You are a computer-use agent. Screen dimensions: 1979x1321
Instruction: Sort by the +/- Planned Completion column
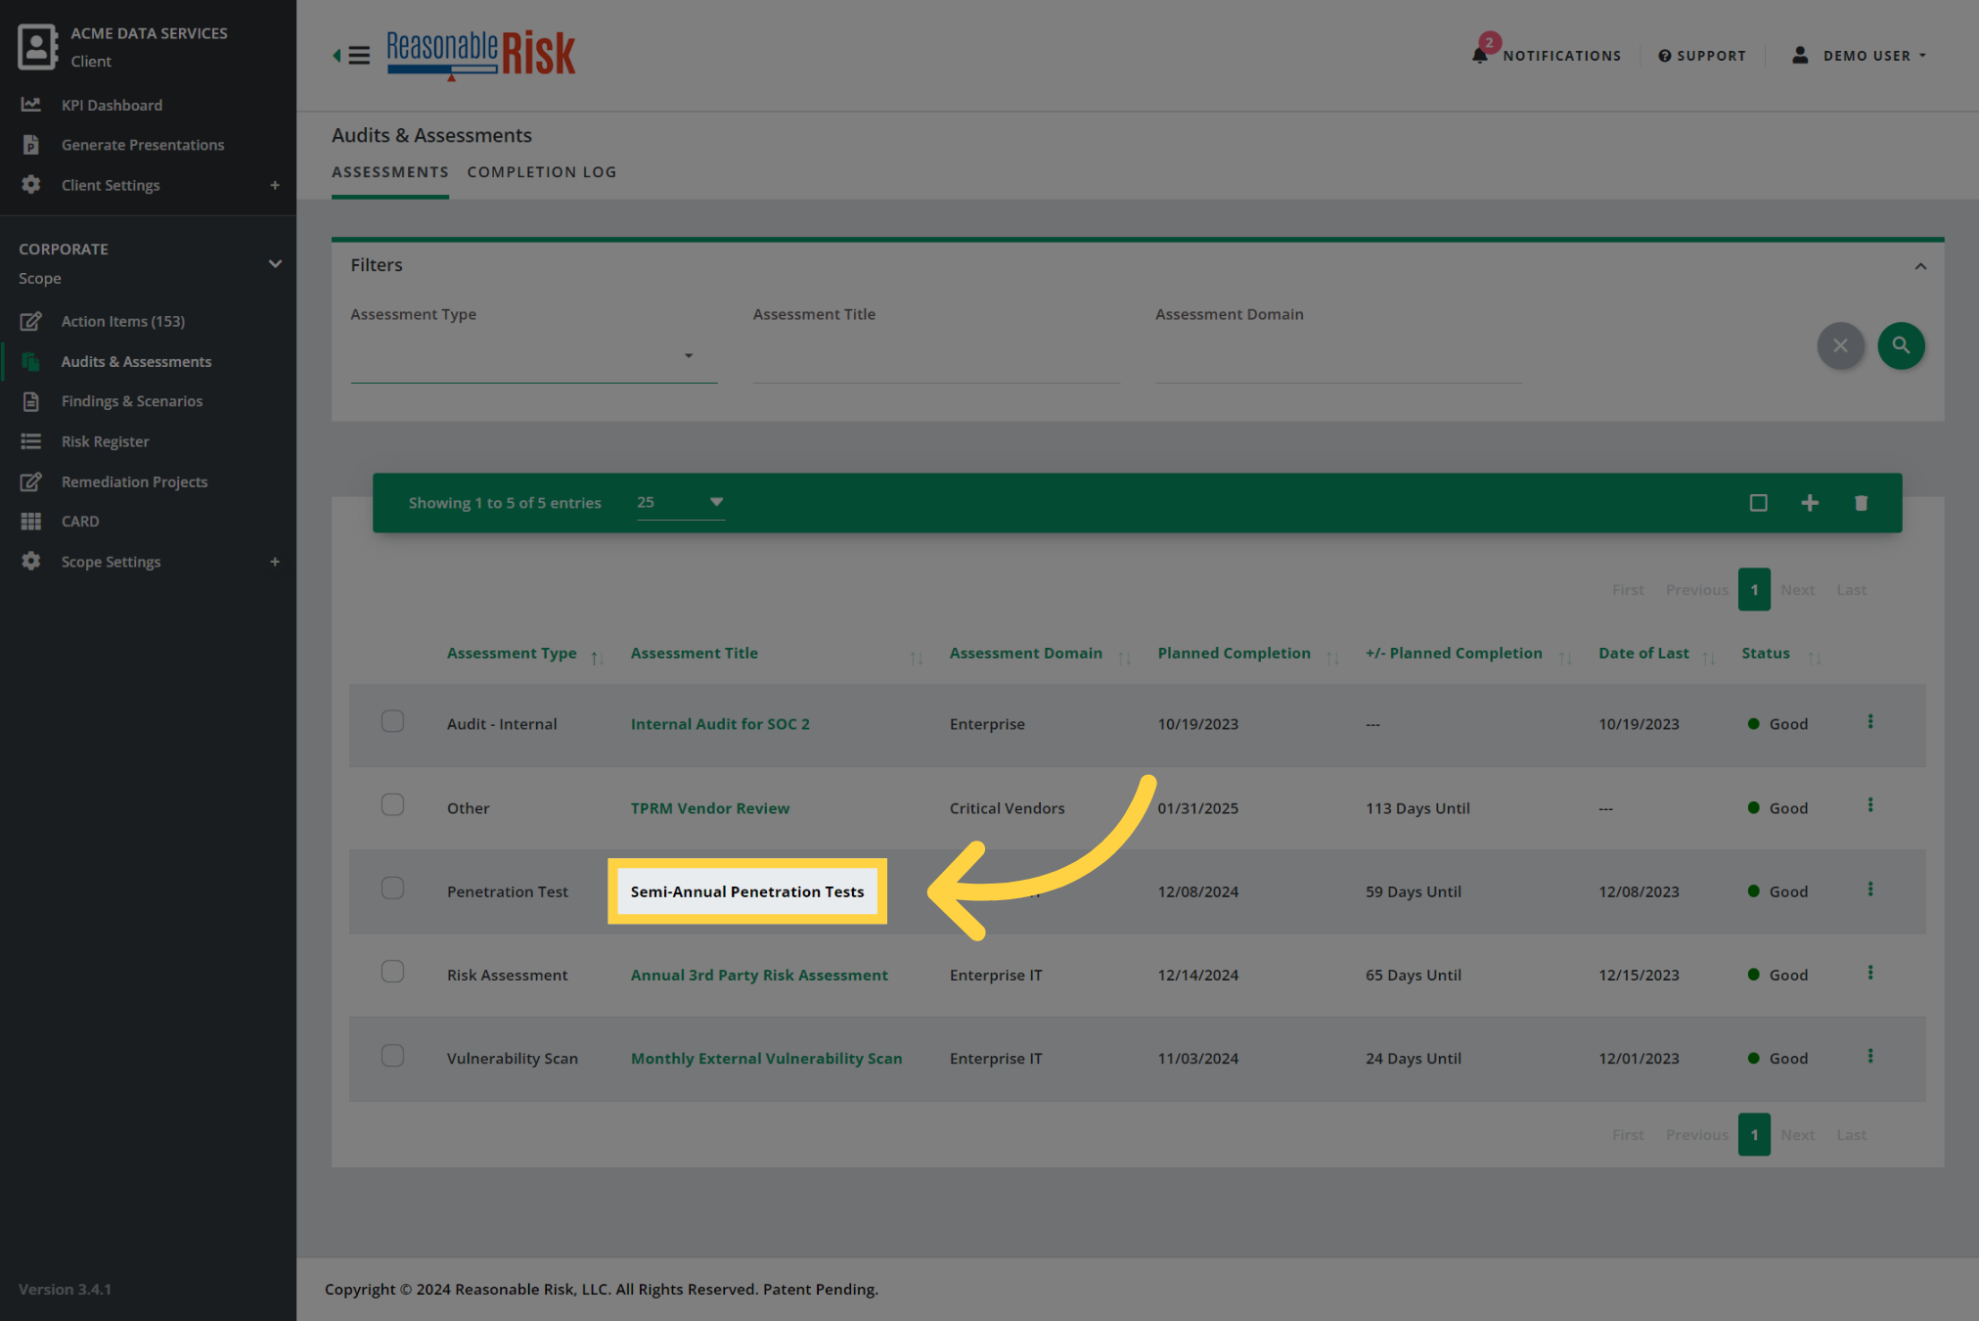(1454, 654)
